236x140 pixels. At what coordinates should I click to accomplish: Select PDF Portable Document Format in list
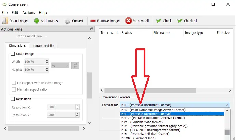tap(172, 114)
